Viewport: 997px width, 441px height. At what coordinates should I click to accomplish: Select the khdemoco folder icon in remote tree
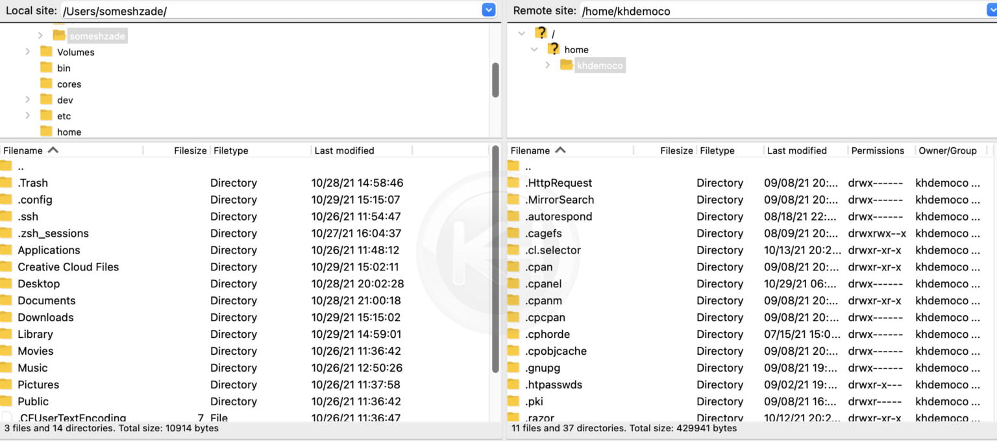click(565, 65)
